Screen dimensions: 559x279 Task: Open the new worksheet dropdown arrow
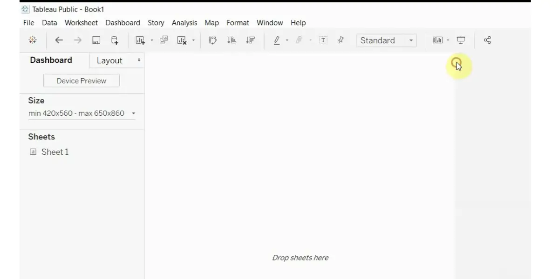(152, 40)
